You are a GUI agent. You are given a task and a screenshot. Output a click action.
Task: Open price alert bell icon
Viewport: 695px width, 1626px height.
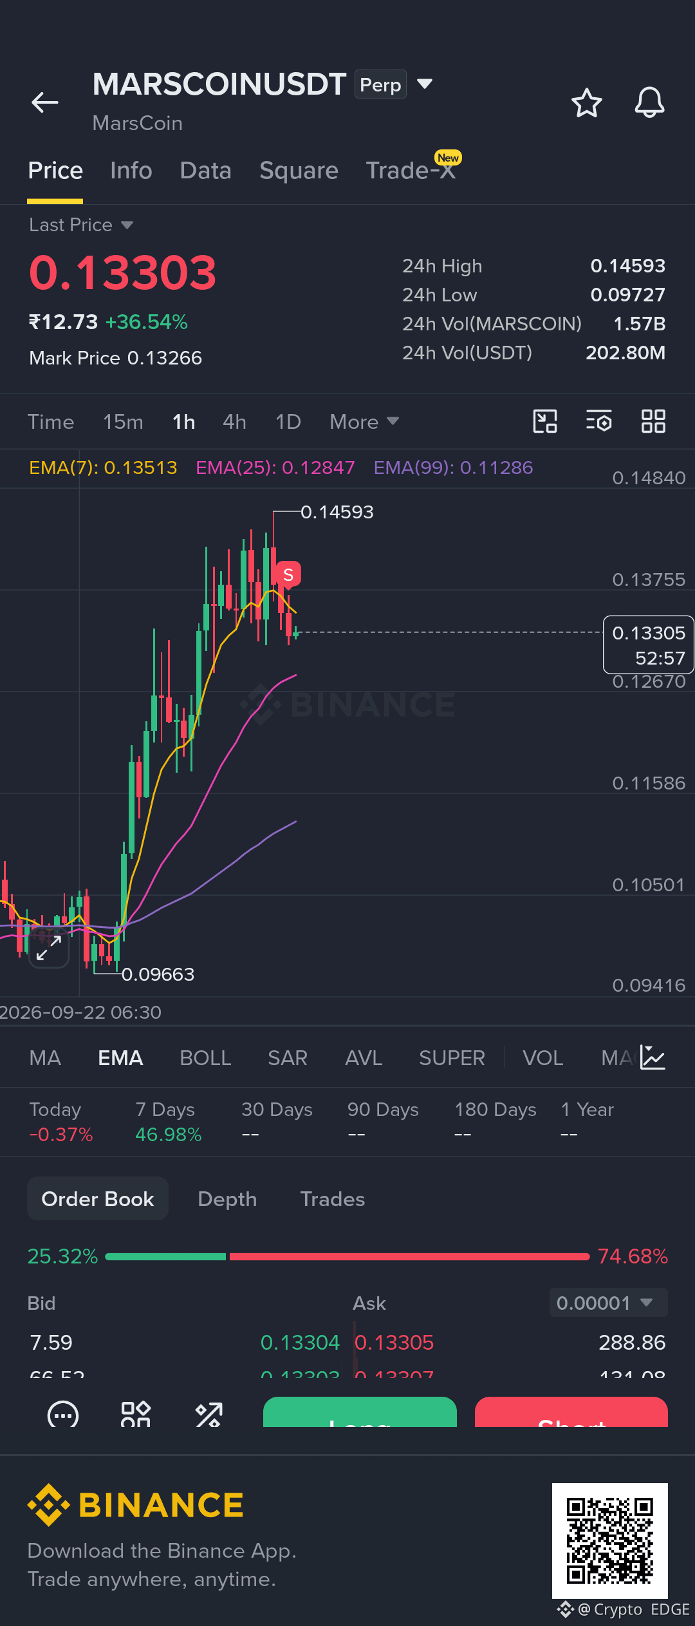(x=649, y=102)
